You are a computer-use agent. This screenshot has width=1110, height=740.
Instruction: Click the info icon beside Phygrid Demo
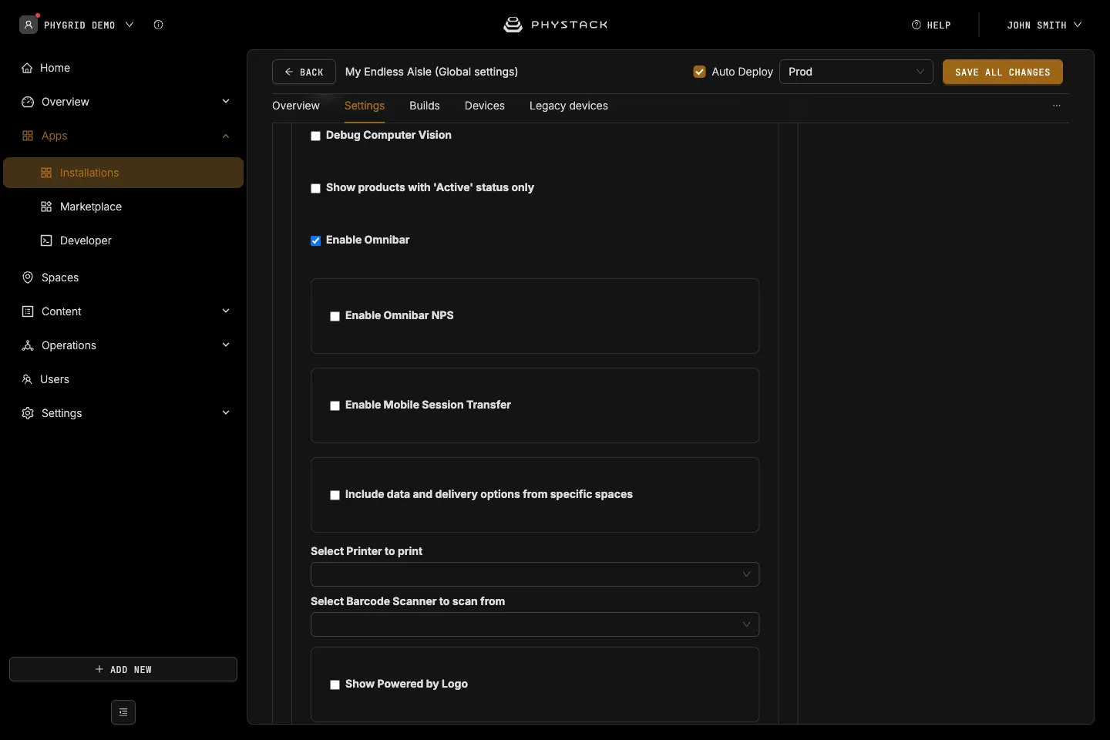(x=158, y=25)
